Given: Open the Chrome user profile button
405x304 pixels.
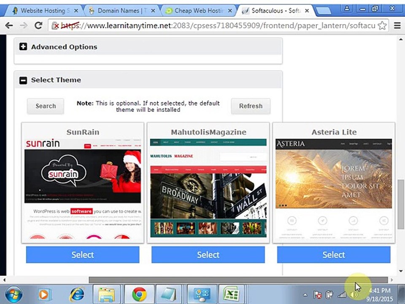Looking at the screenshot, I should click(347, 8).
